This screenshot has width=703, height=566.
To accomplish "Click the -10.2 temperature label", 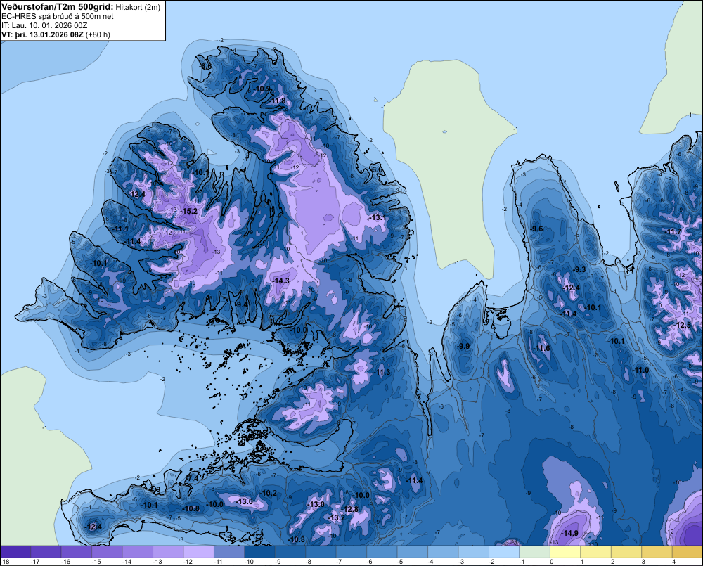I will pos(269,493).
